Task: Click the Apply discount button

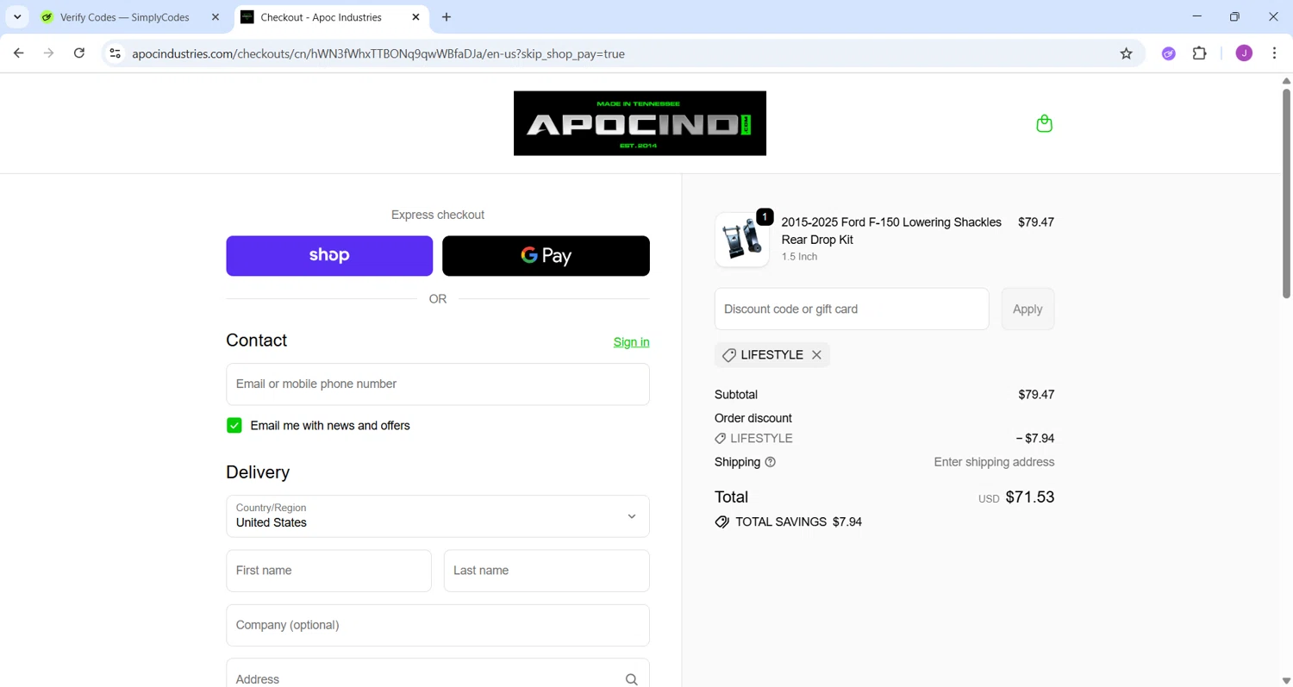Action: click(x=1028, y=309)
